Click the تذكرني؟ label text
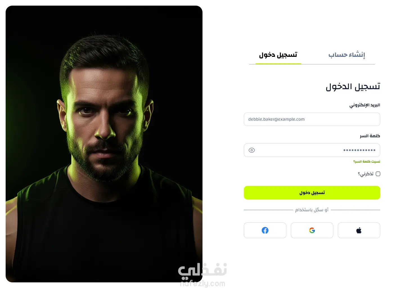 click(366, 174)
